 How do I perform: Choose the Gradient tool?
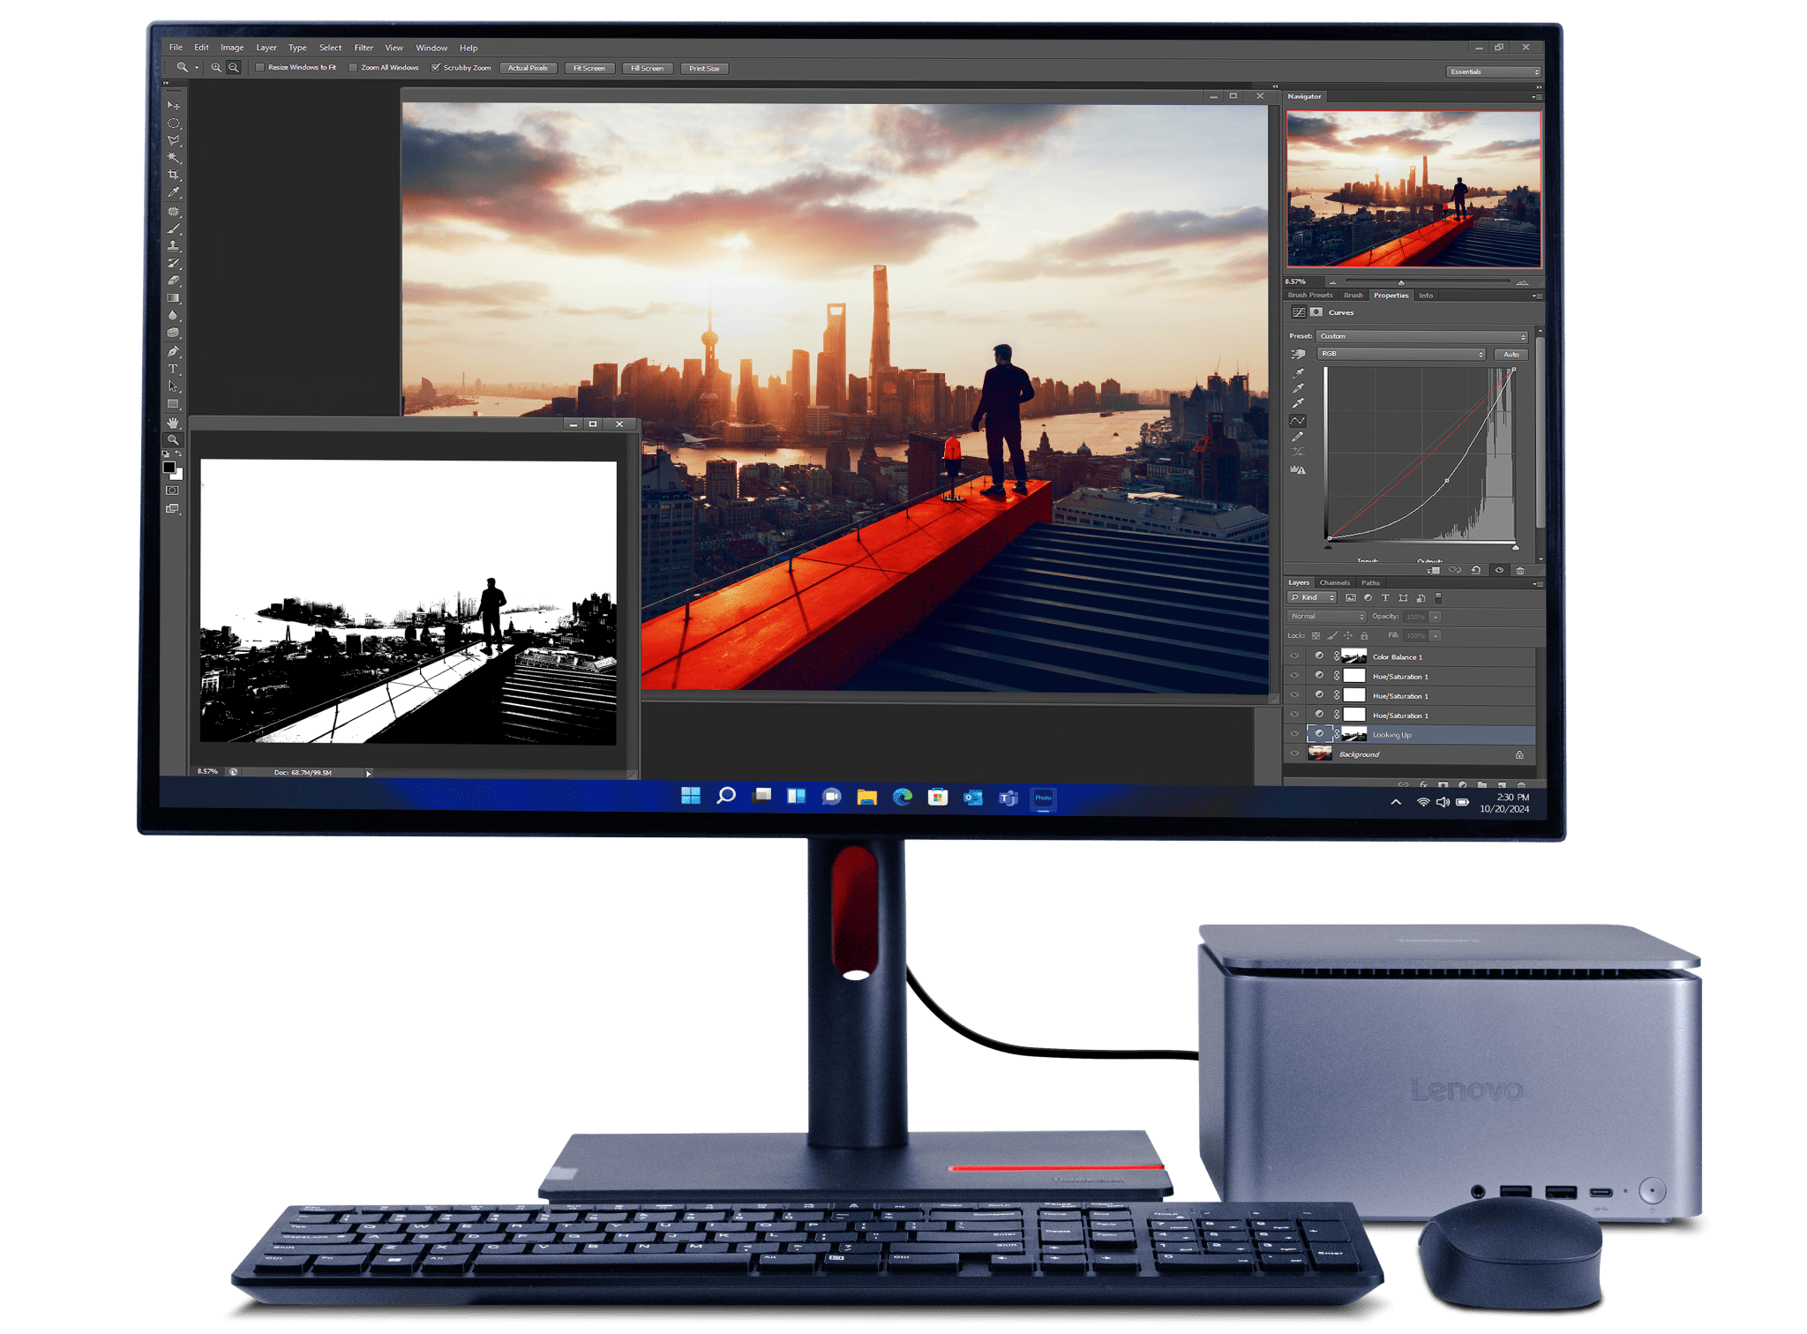click(x=174, y=298)
